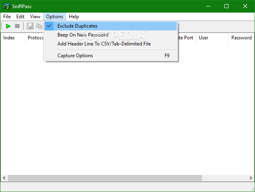Sort by the Remote Port column header
The image size is (255, 192).
187,38
